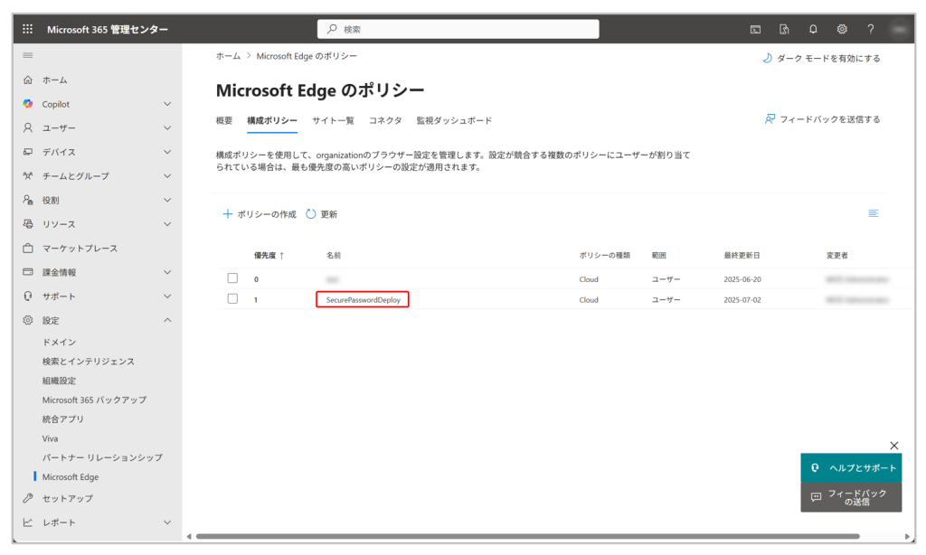Expand the レポート menu chevron
The width and height of the screenshot is (926, 555).
[x=167, y=522]
